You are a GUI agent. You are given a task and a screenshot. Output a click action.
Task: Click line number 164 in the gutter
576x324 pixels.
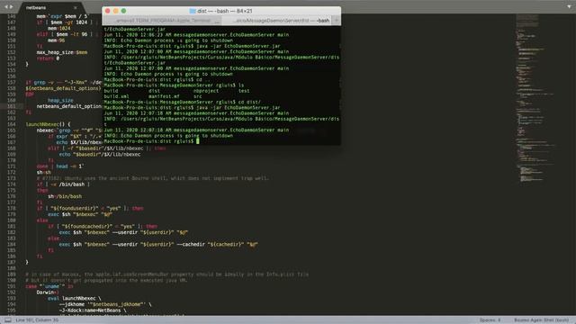coord(12,124)
